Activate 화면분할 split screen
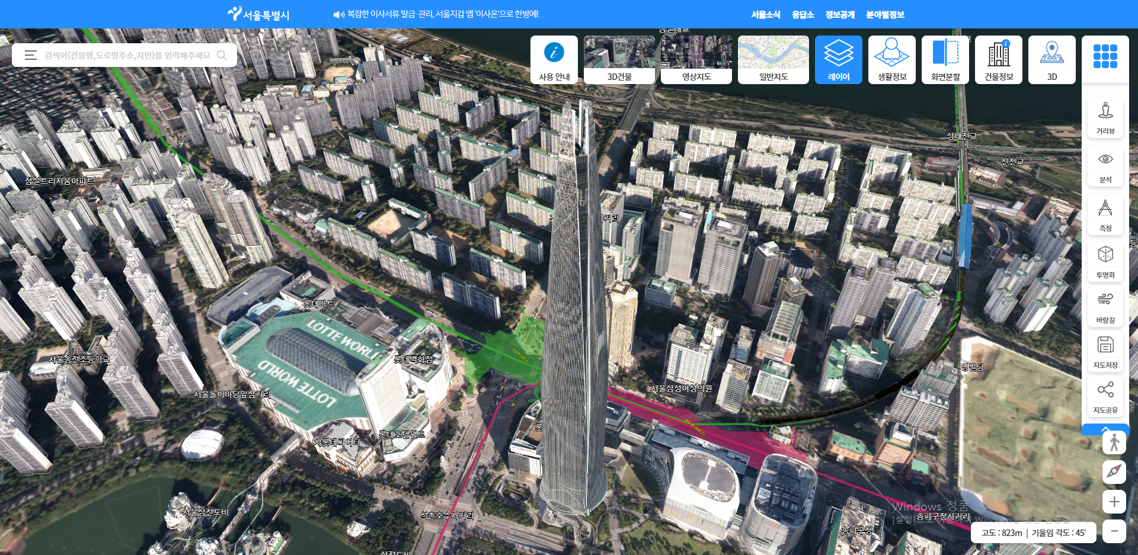 coord(945,60)
